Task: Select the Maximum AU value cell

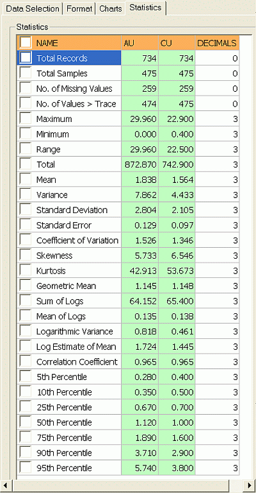Action: tap(140, 119)
